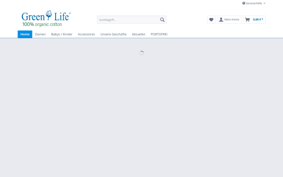
Task: Open the PORTOFREI menu item
Action: [159, 34]
